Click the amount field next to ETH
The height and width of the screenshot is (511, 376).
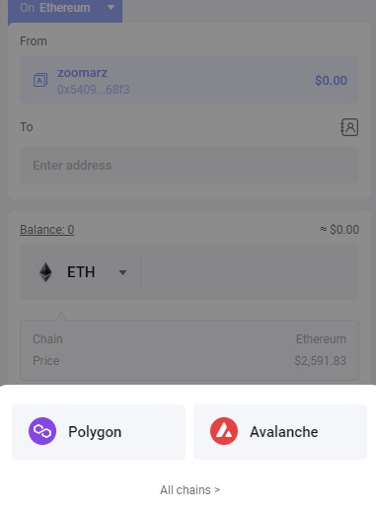(250, 272)
